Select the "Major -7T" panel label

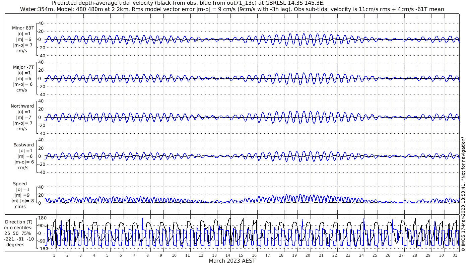coord(23,67)
